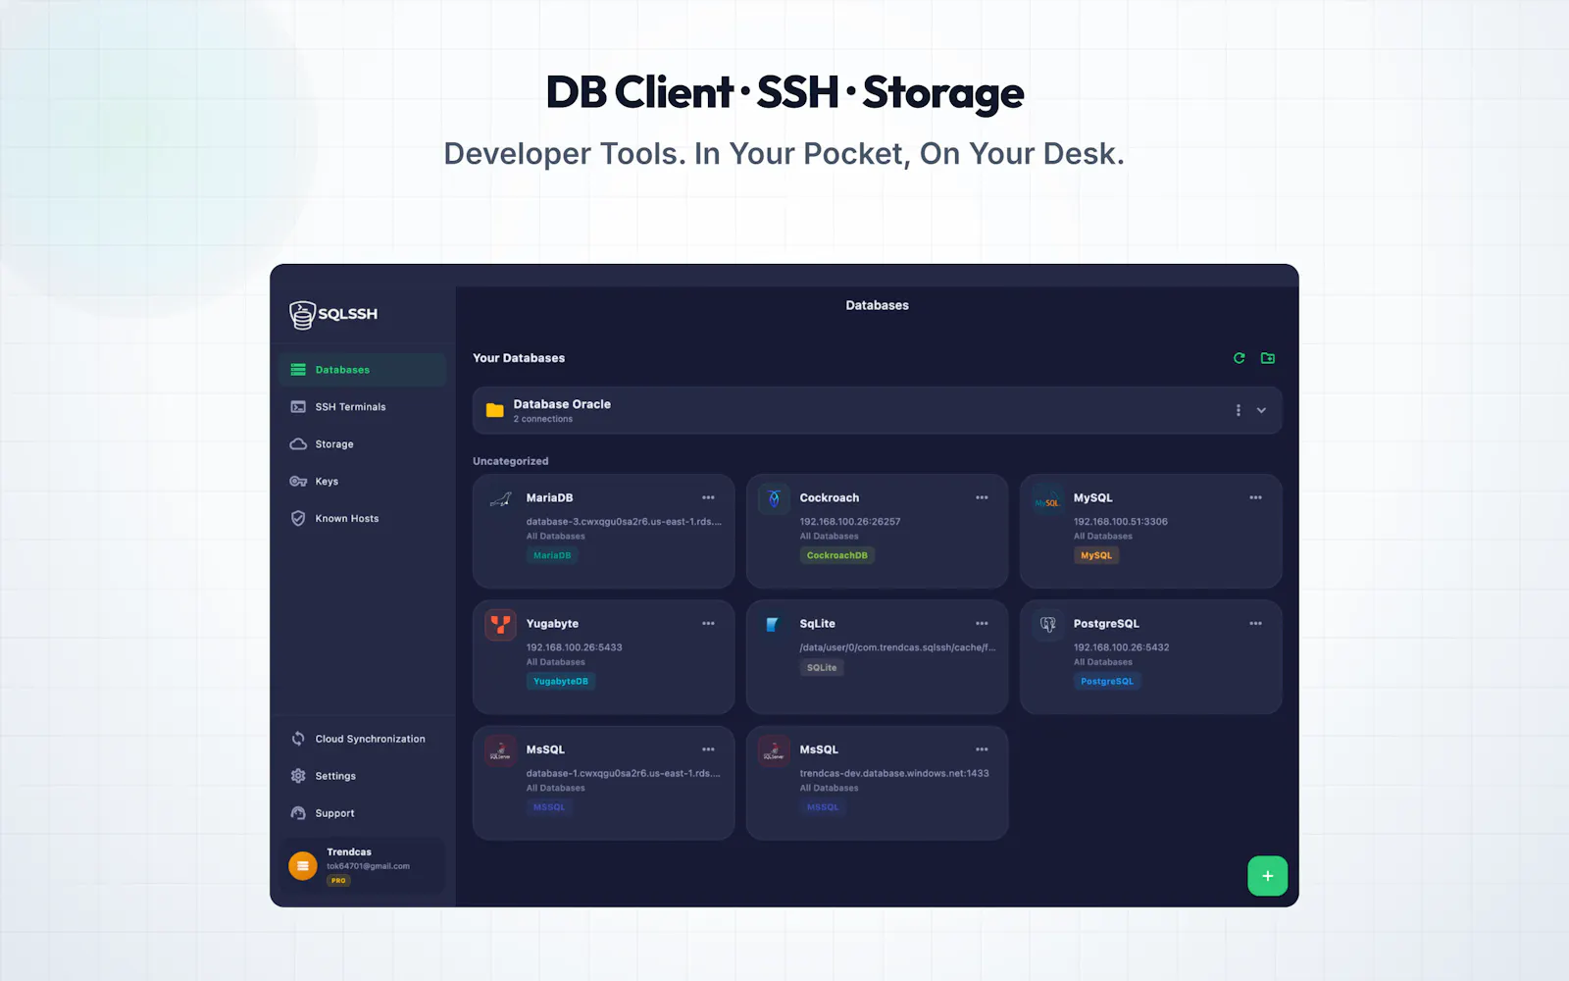Open Cockroach card more options
Screen dimensions: 1569x981
point(982,497)
